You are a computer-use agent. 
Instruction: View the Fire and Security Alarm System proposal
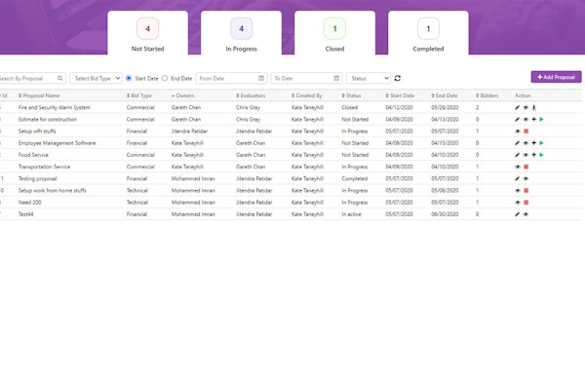tap(526, 107)
